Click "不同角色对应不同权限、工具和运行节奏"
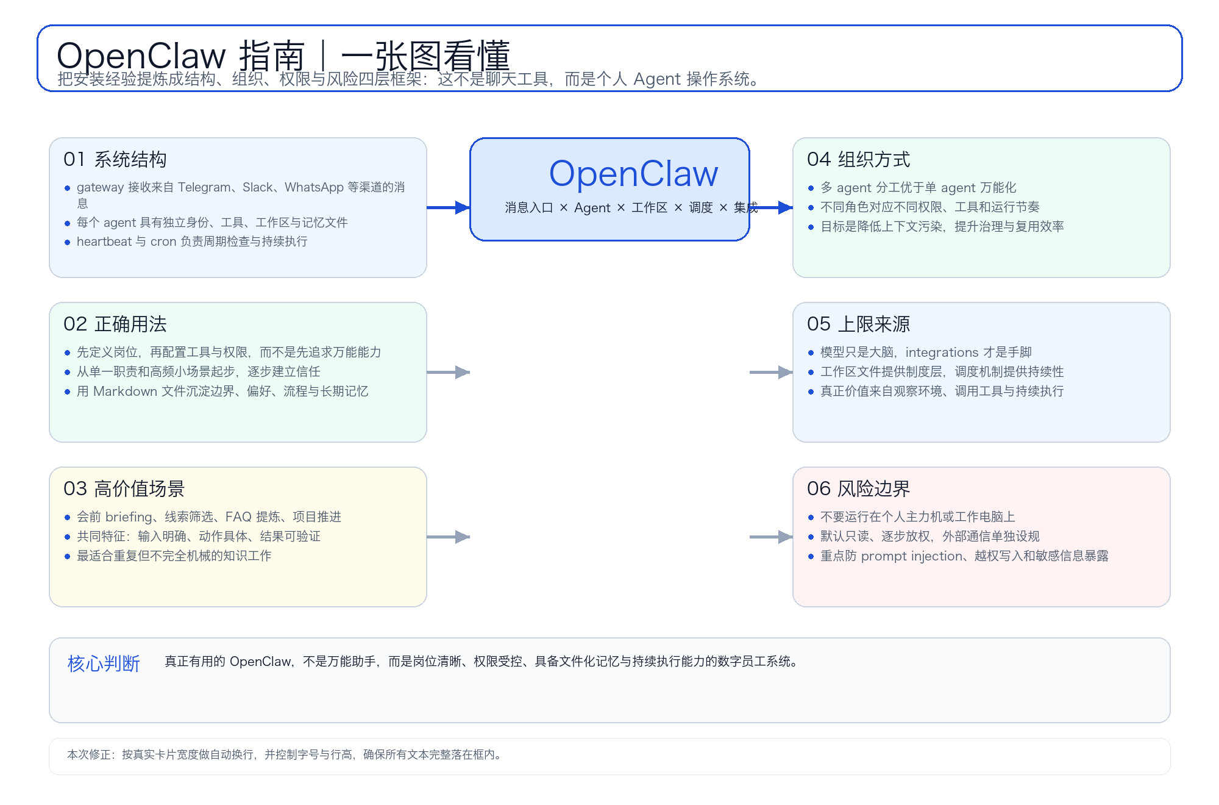1219x805 pixels. [930, 207]
